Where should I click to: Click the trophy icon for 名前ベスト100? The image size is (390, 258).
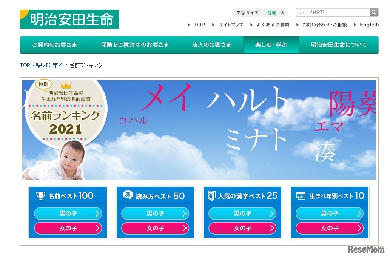40,196
